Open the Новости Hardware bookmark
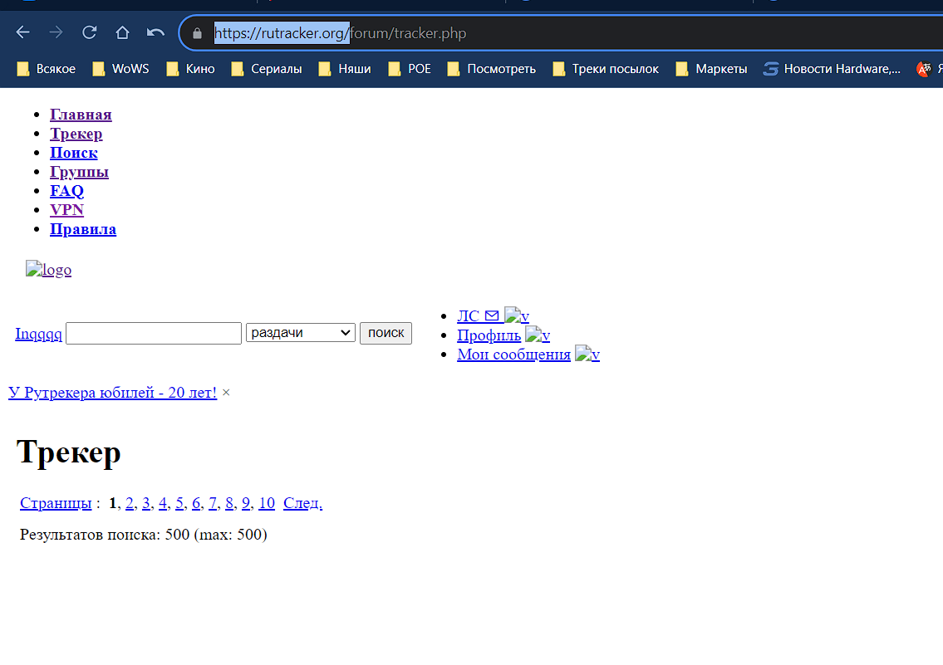Screen dimensions: 943x665 (x=832, y=69)
